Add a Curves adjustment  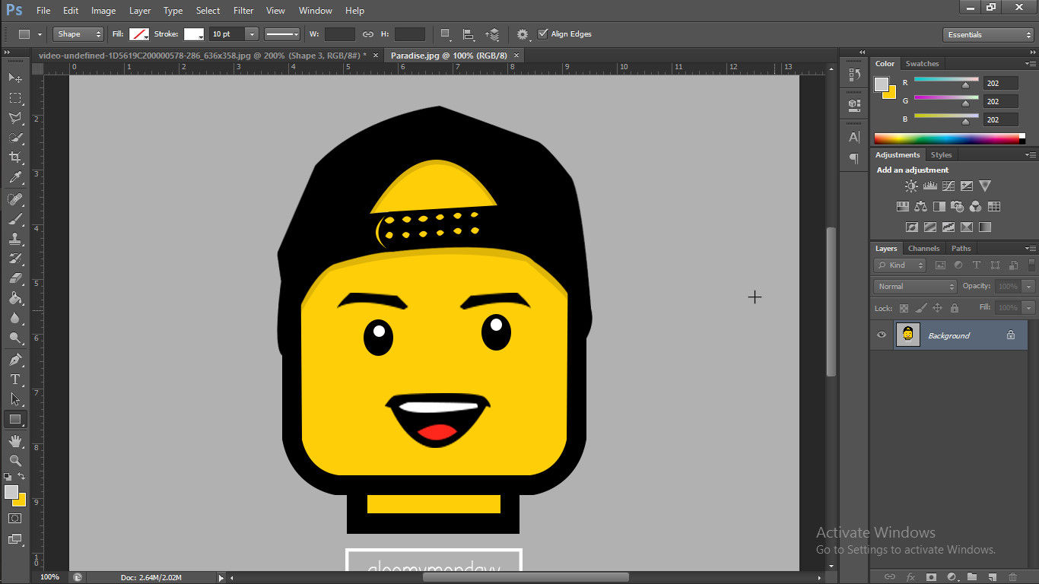point(948,186)
